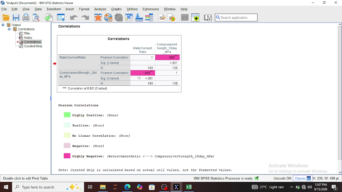Click the run script play icon

point(172,18)
